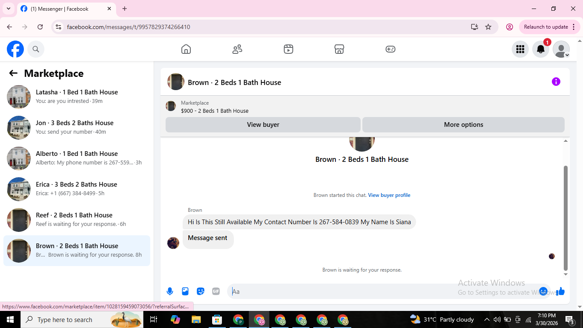The image size is (583, 328).
Task: Send a thumbs-up like
Action: (x=560, y=291)
